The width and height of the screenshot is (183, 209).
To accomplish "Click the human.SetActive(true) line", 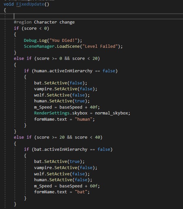I will (62, 101).
